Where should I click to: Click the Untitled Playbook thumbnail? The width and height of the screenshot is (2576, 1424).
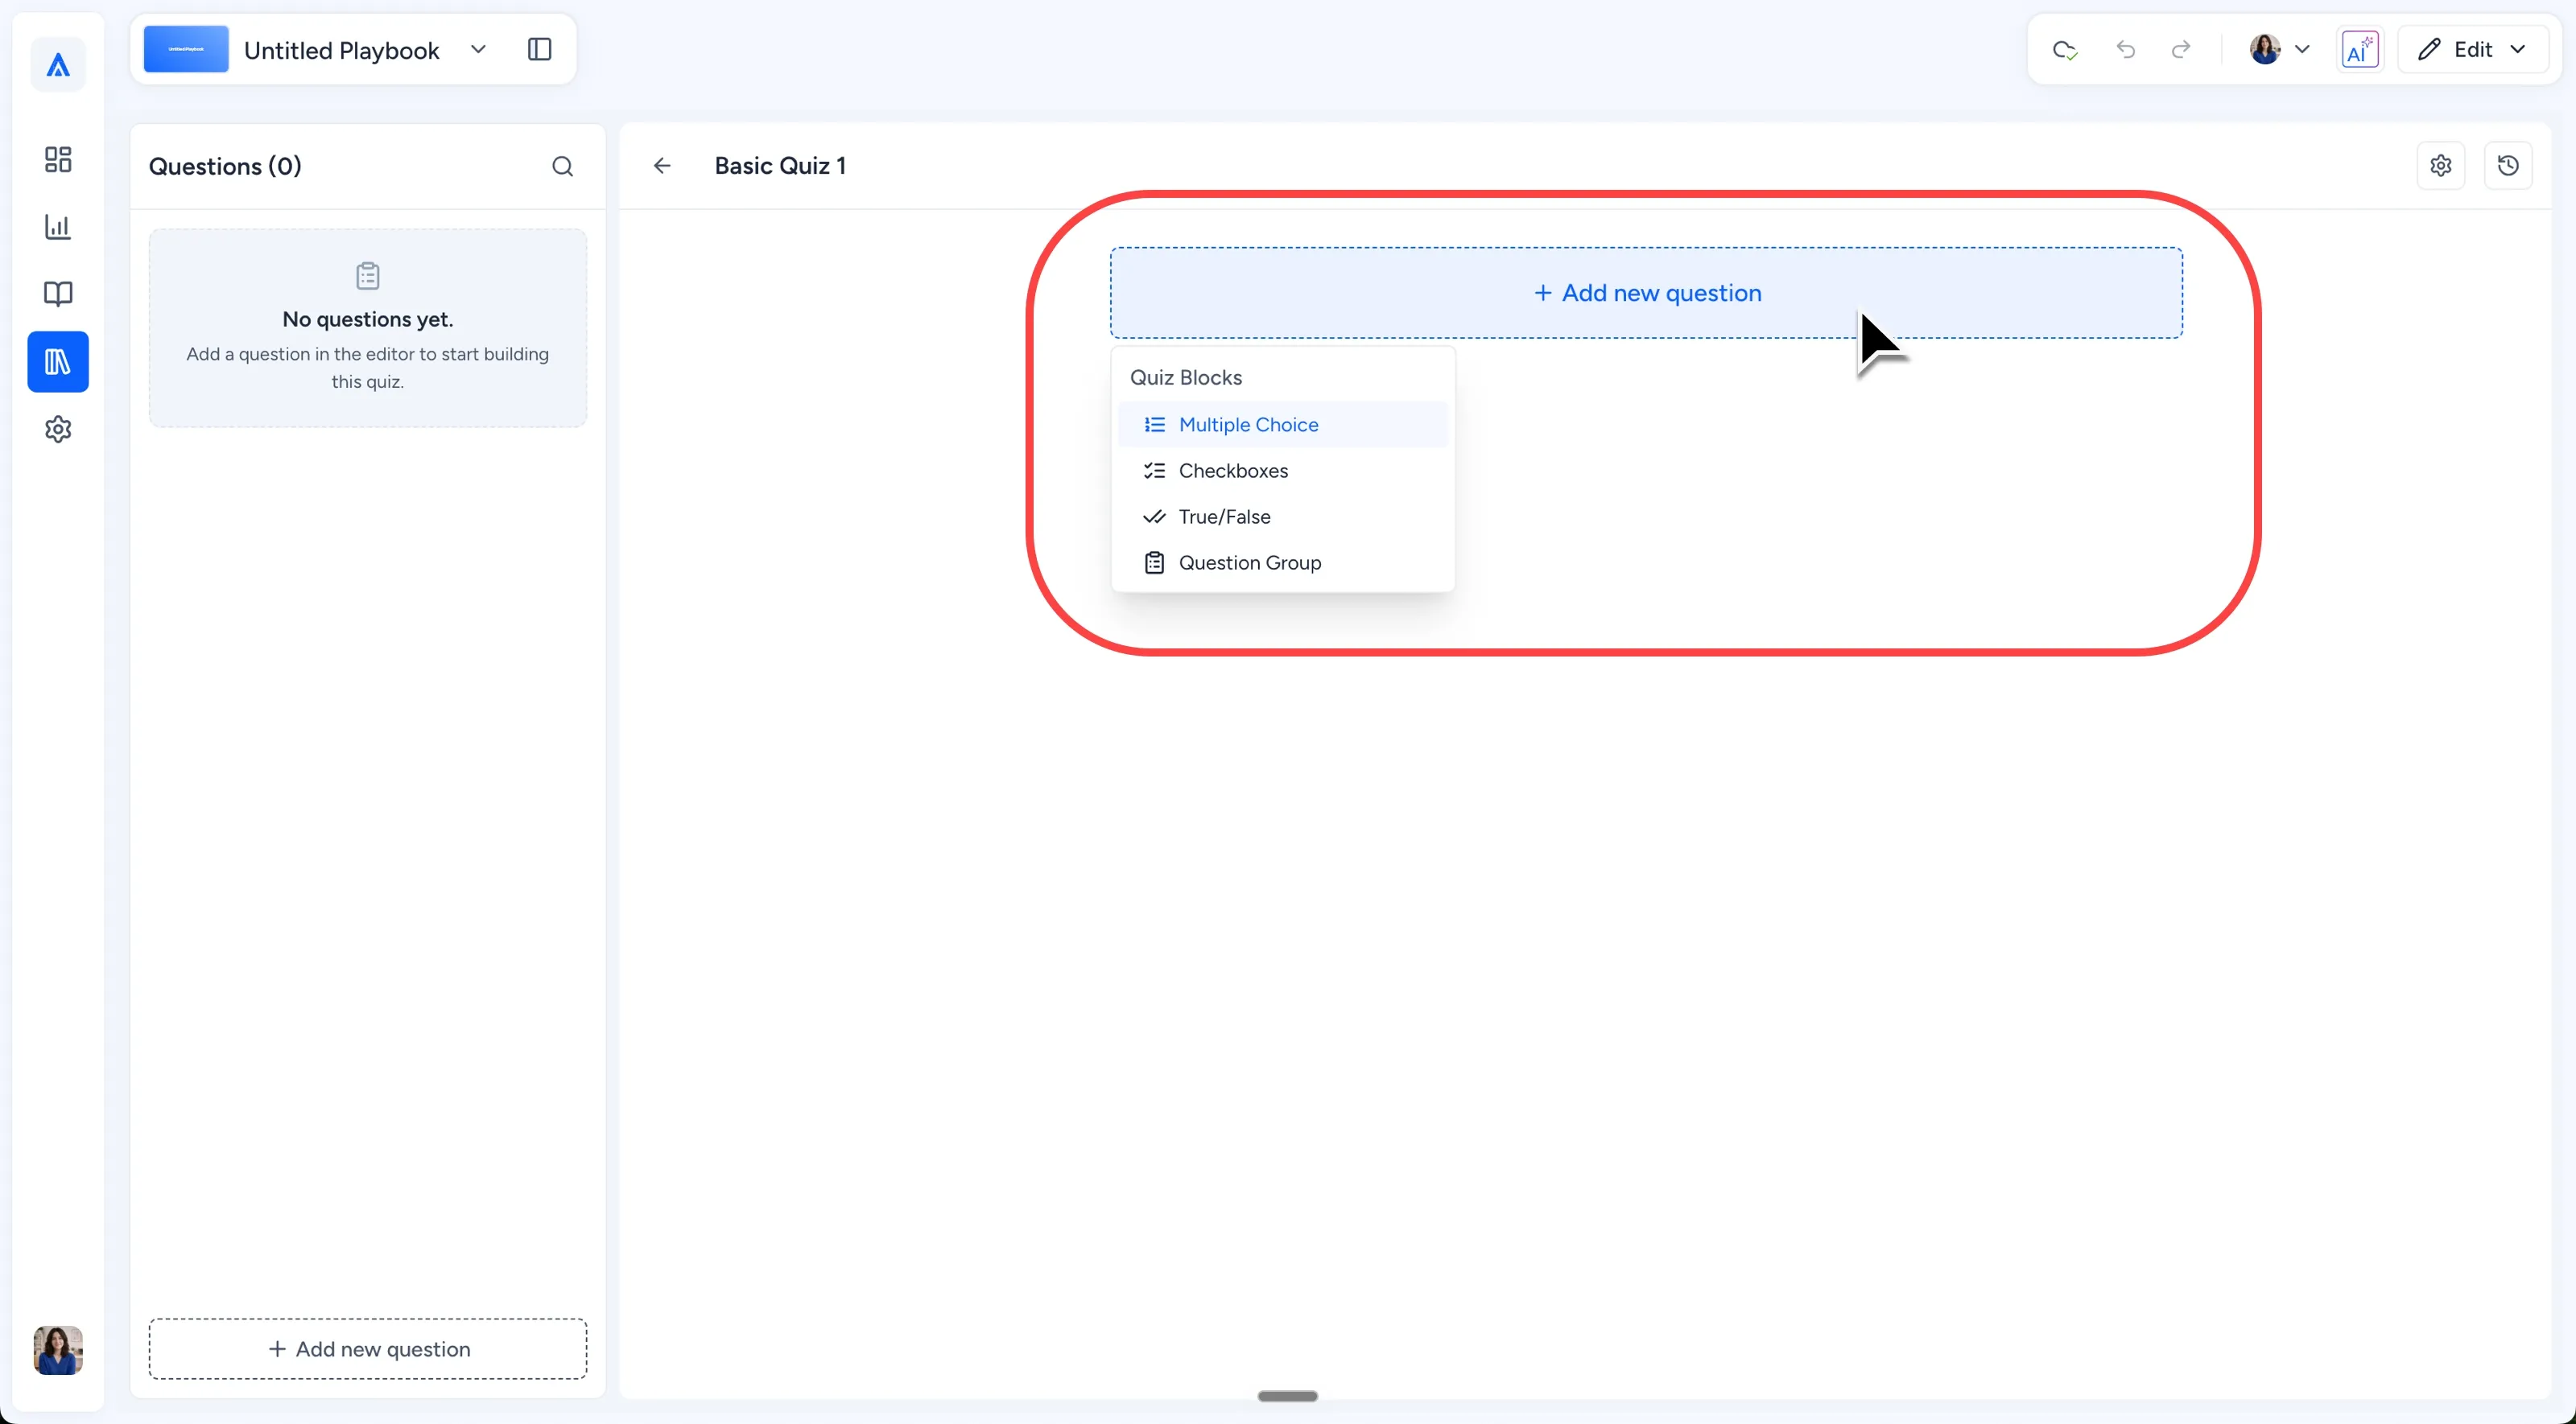(186, 49)
